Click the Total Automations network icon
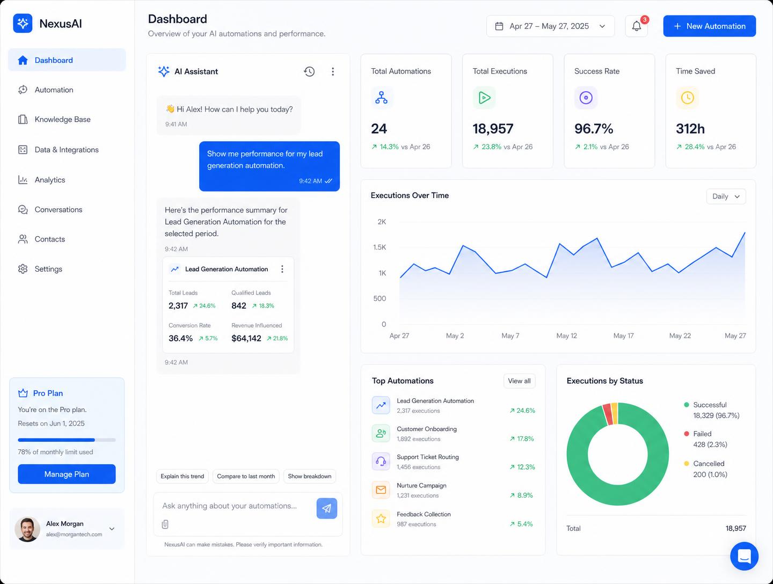This screenshot has height=584, width=773. 382,98
